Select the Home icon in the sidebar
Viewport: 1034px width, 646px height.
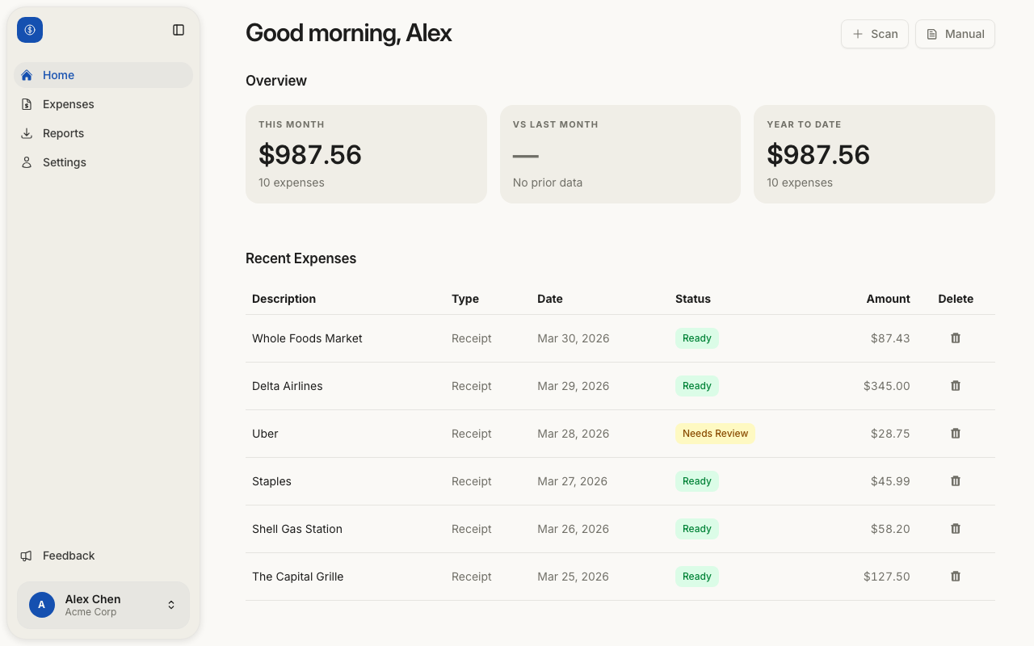click(x=27, y=74)
